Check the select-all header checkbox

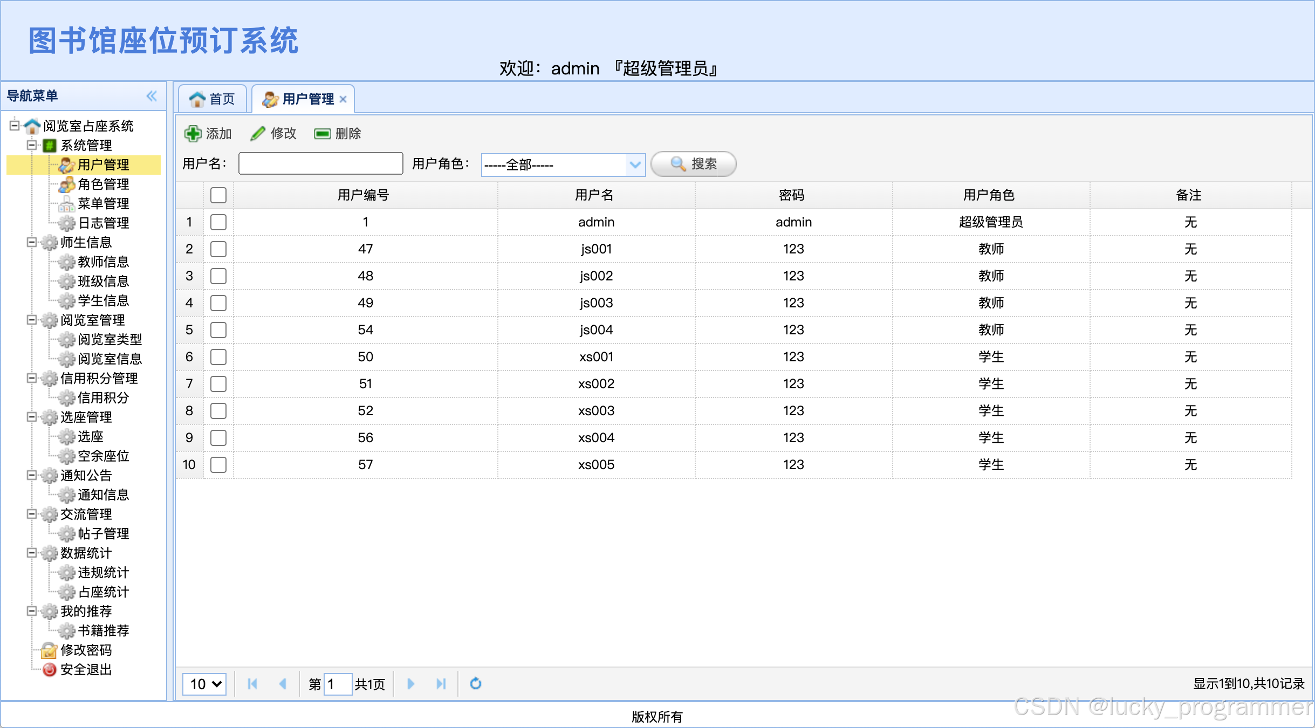point(218,195)
